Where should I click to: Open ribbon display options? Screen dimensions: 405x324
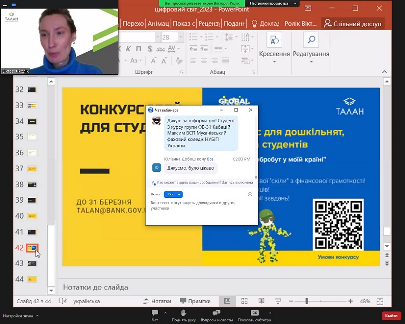[308, 8]
